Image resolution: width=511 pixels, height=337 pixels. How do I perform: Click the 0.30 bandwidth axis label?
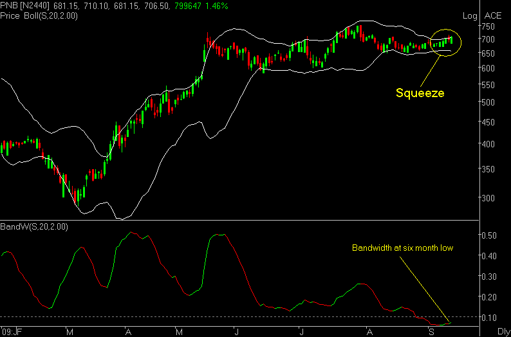[489, 277]
